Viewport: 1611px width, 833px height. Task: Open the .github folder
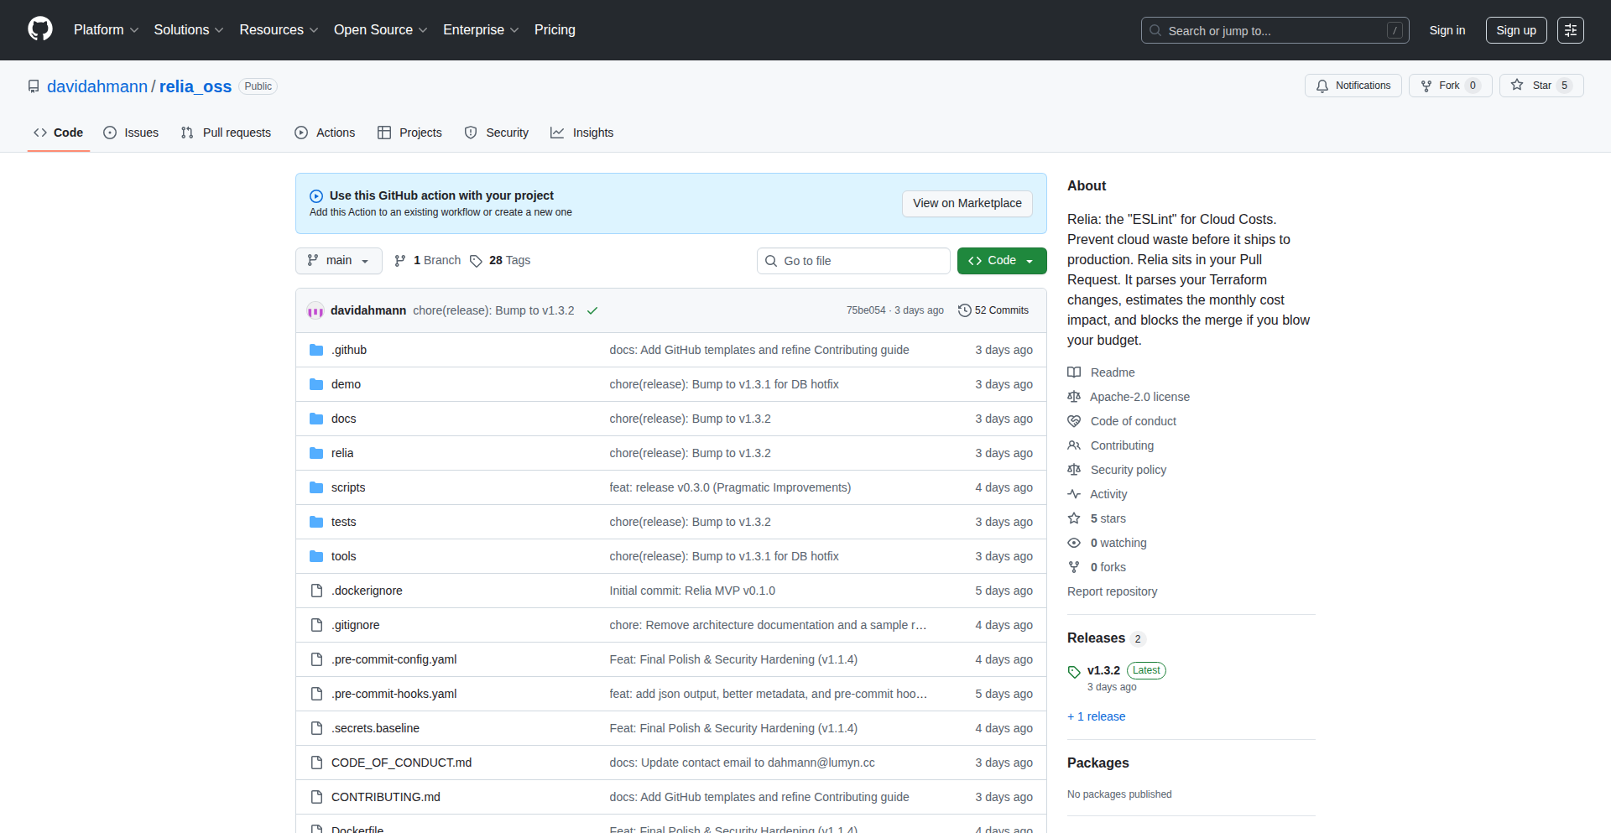point(349,350)
